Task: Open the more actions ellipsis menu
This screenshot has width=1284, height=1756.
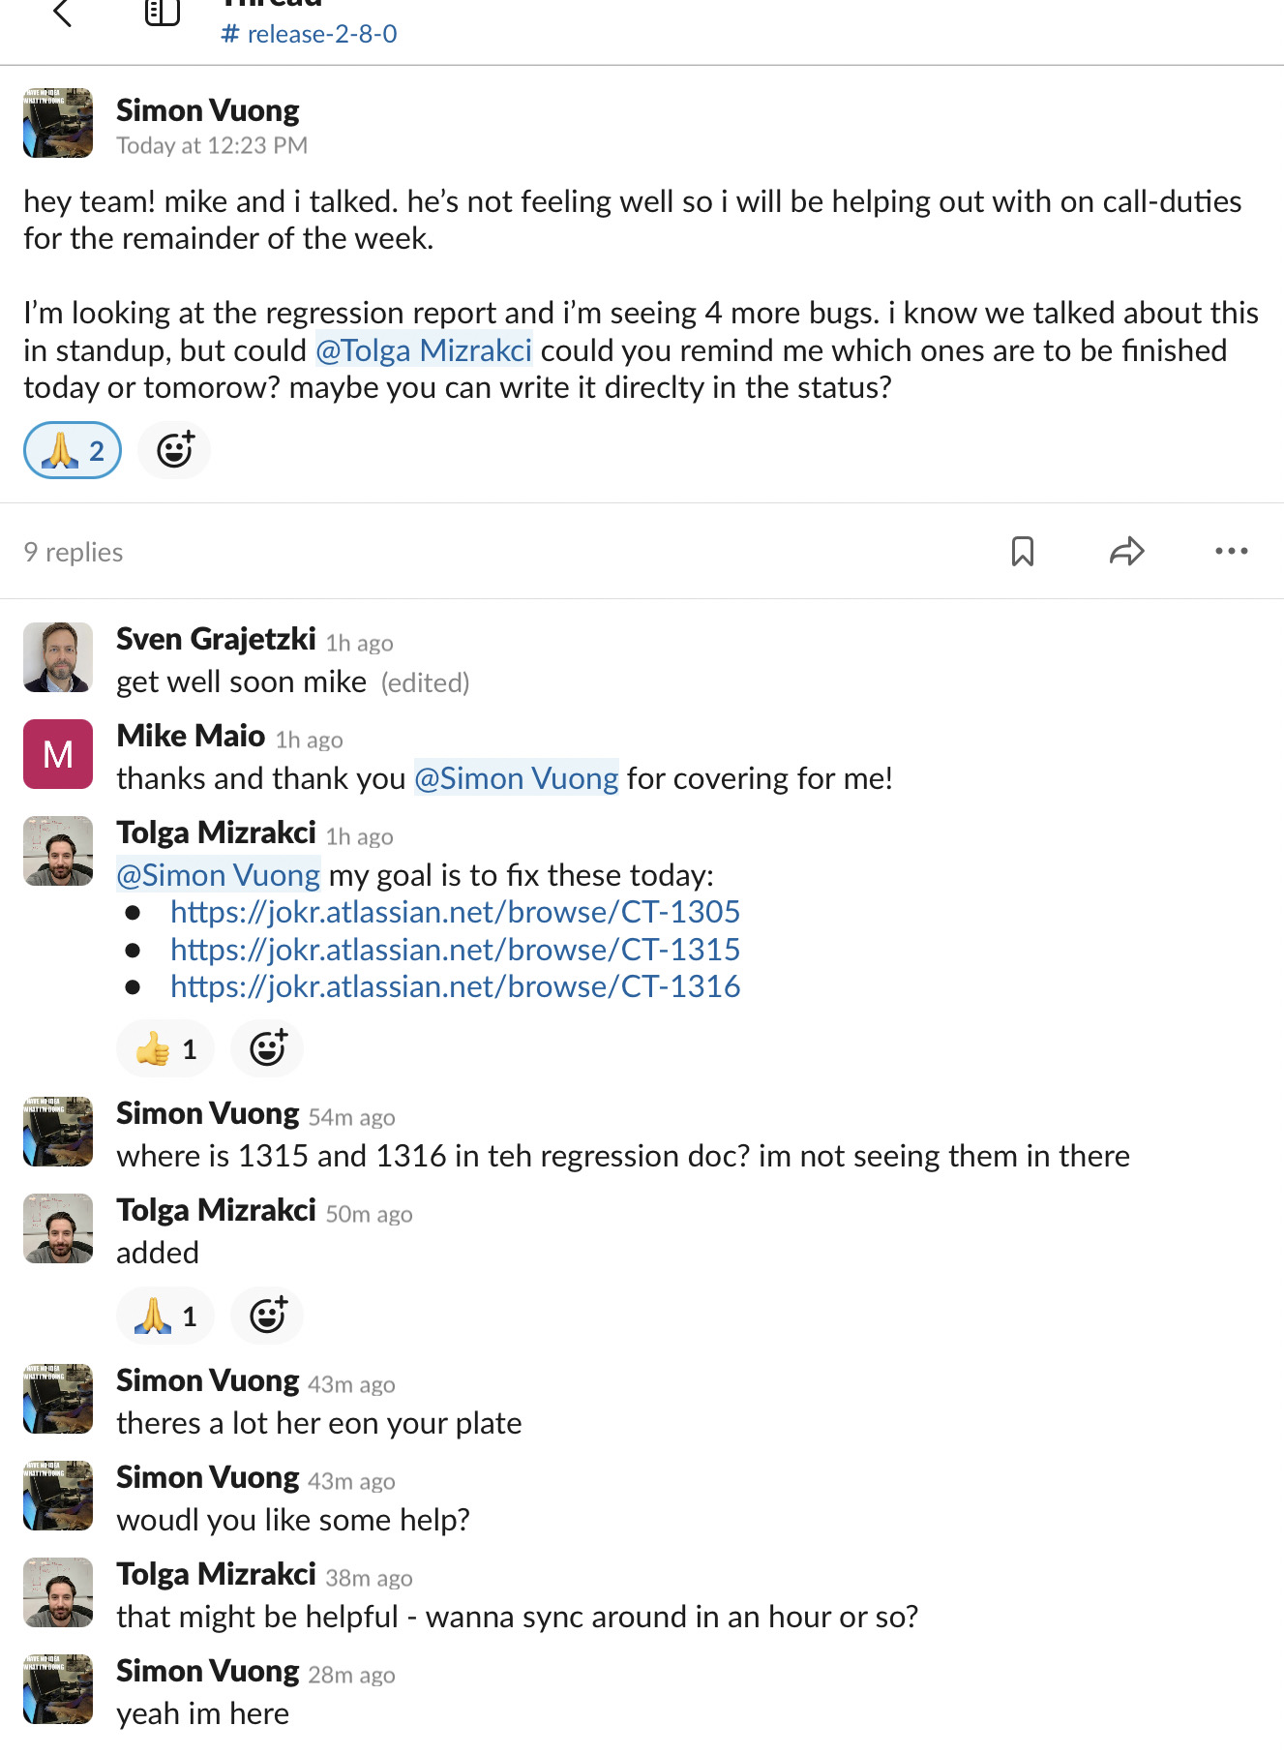Action: pyautogui.click(x=1231, y=552)
